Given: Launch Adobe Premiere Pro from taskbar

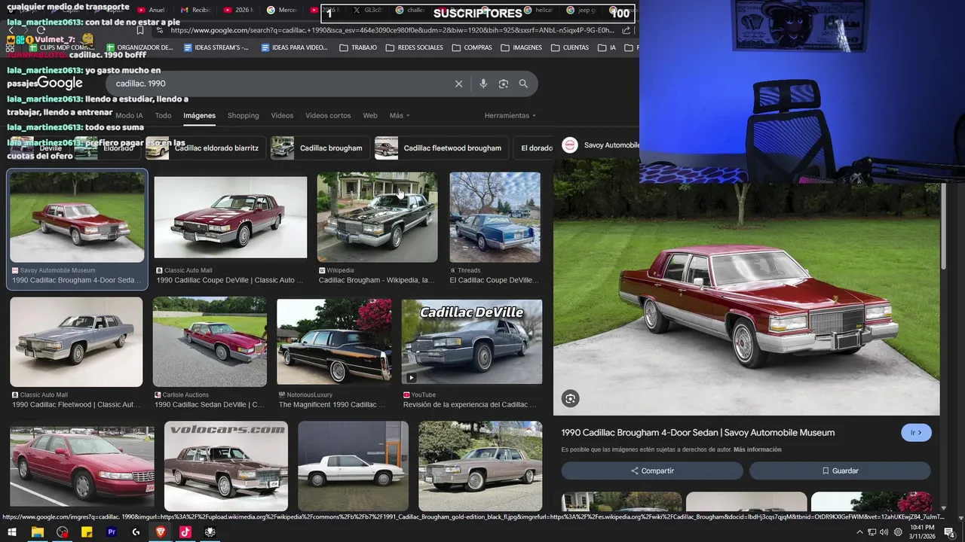Looking at the screenshot, I should (x=112, y=532).
